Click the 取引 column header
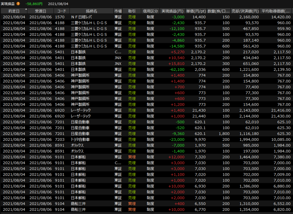293x214 pixels. [132, 11]
